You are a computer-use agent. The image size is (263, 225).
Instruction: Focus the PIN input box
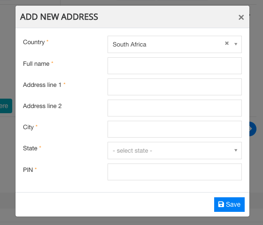coord(174,172)
